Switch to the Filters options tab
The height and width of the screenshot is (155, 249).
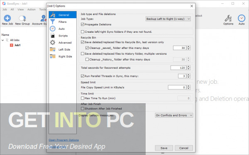pyautogui.click(x=63, y=22)
